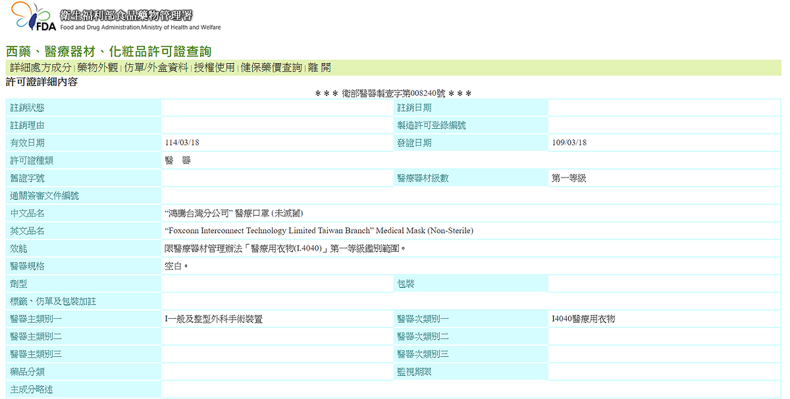This screenshot has height=399, width=790.
Task: Click the FDA butterfly logo
Action: click(x=34, y=17)
